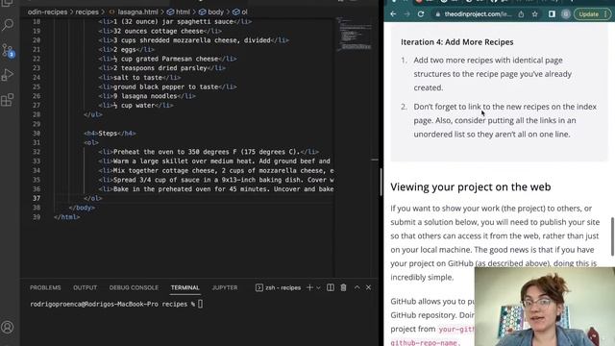Click the web page vertical scrollbar

click(613, 236)
